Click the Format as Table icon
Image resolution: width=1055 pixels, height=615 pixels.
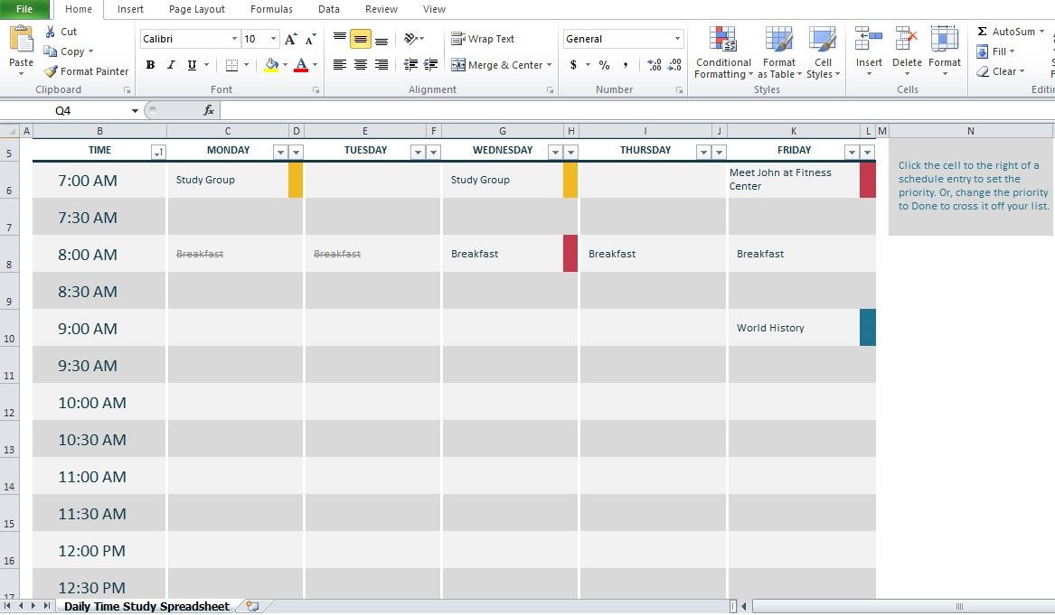[778, 41]
